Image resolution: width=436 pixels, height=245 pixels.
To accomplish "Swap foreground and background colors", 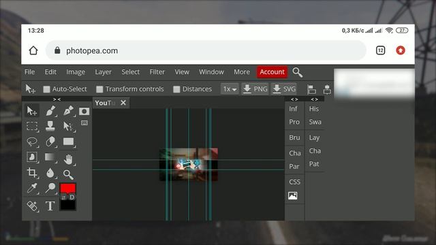I will pos(63,197).
